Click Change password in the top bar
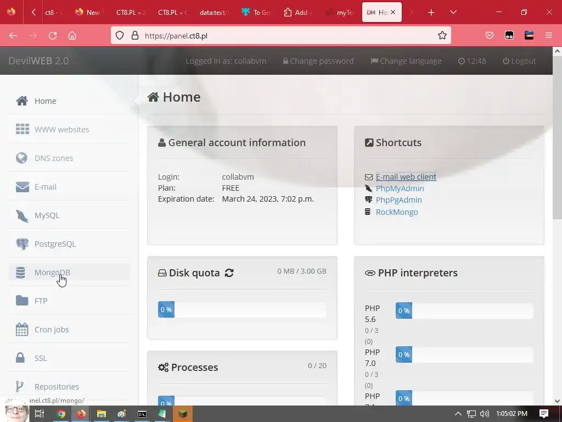 (318, 61)
